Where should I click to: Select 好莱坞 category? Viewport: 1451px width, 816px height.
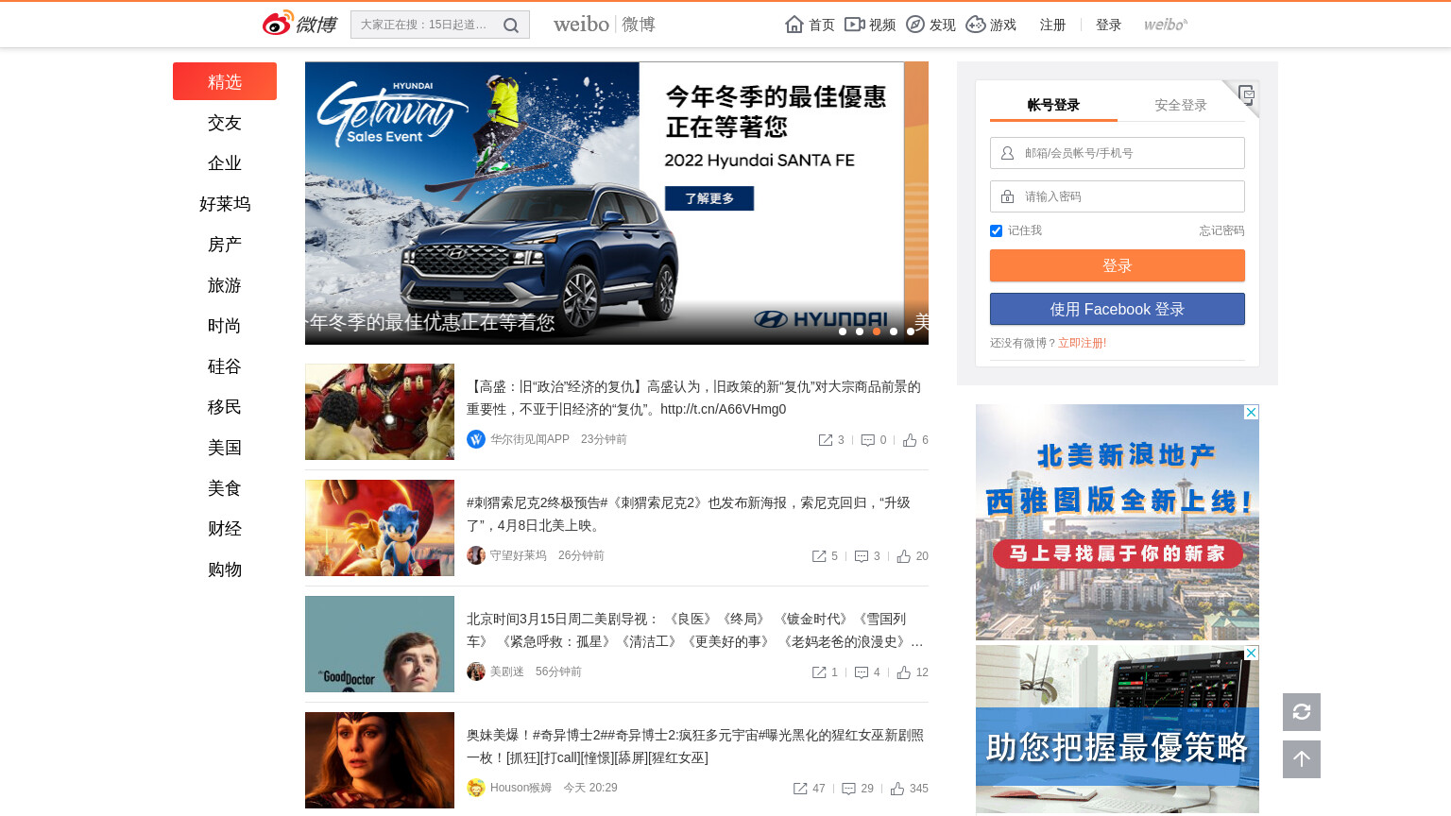[x=225, y=204]
